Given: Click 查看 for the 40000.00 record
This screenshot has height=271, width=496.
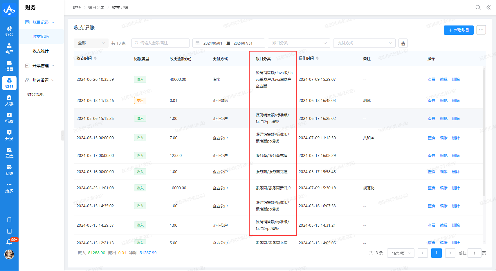Looking at the screenshot, I should click(x=432, y=79).
